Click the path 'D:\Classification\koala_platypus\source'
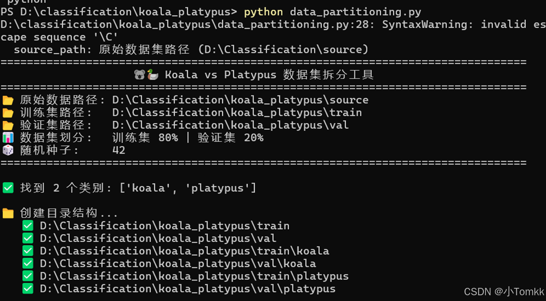This screenshot has width=546, height=301. 240,100
